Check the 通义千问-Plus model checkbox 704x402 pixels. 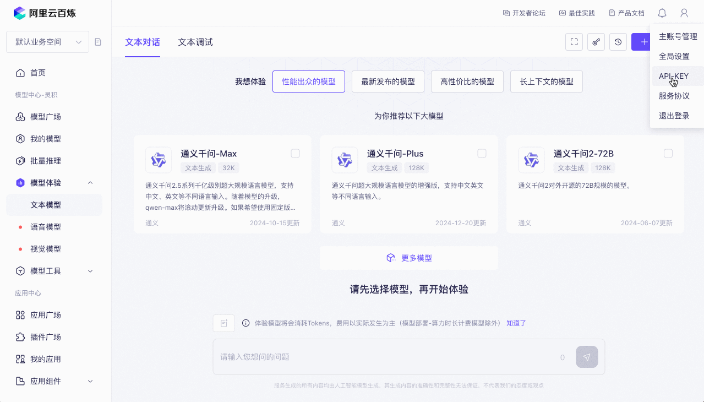pyautogui.click(x=482, y=154)
